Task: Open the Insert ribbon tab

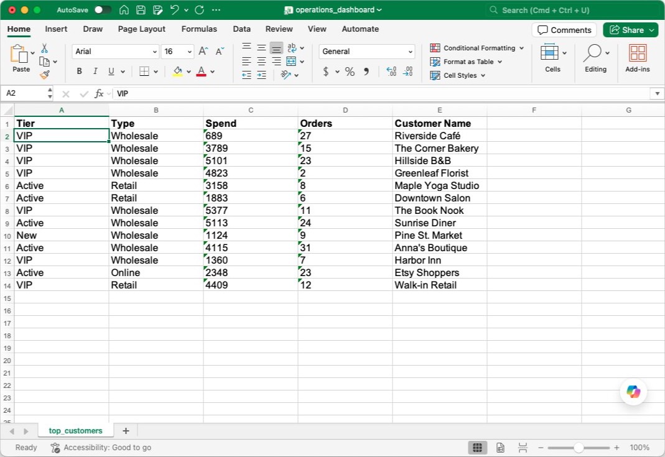Action: point(56,29)
